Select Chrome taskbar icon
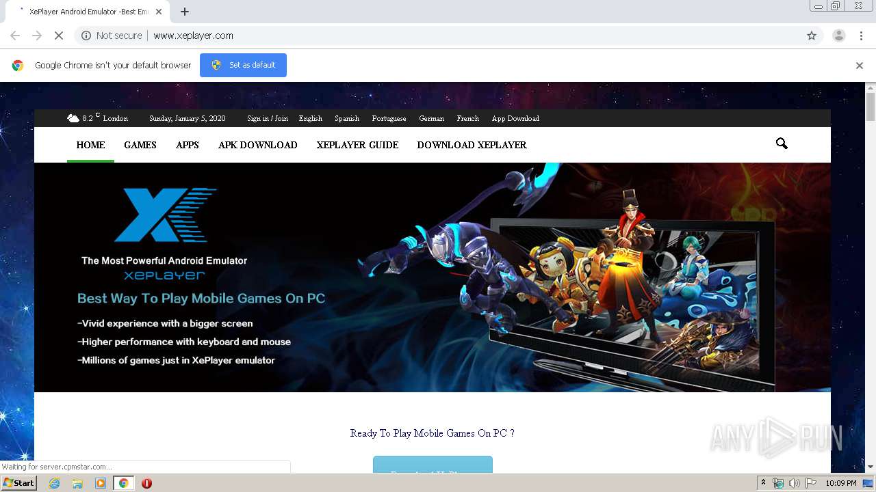Screen dimensions: 876x492 pyautogui.click(x=123, y=483)
